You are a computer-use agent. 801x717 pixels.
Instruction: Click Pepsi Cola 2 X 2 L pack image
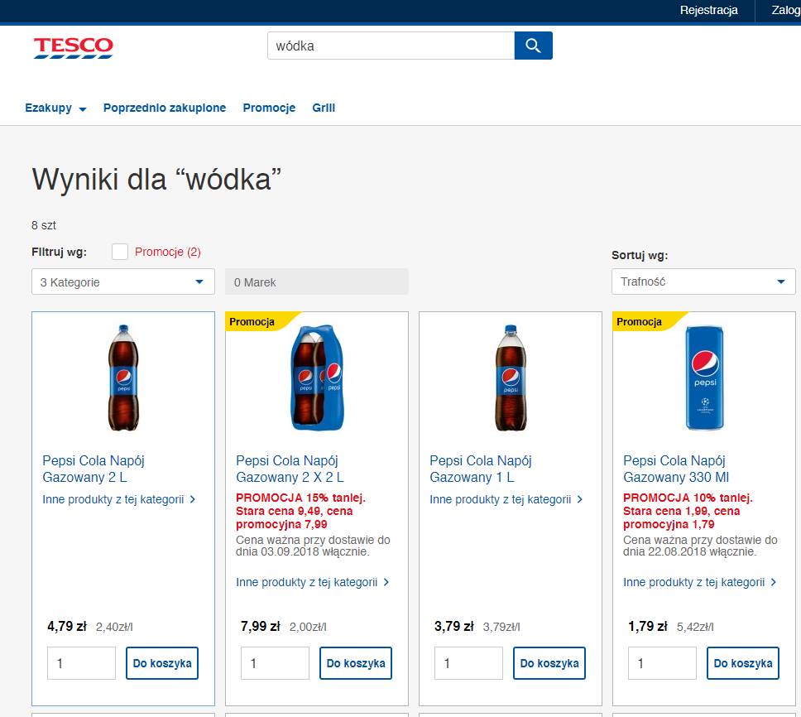click(317, 378)
